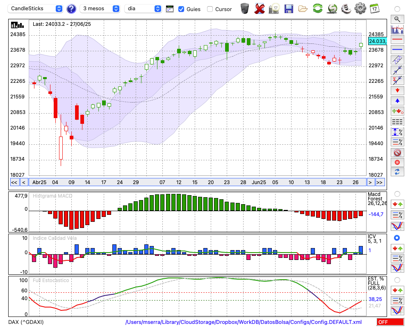This screenshot has height=328, width=410.
Task: Open the blue question mark help button
Action: pyautogui.click(x=71, y=9)
